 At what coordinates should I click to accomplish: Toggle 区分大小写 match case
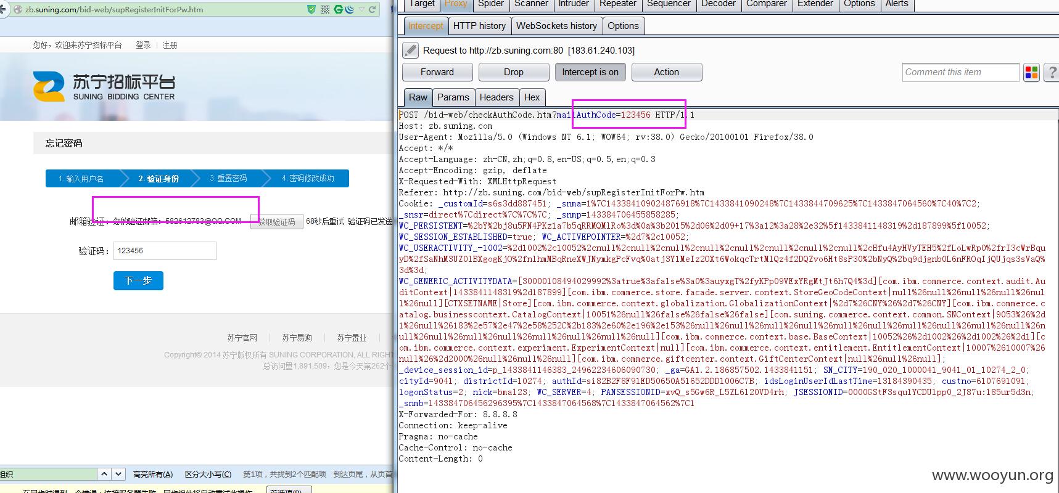coord(208,474)
